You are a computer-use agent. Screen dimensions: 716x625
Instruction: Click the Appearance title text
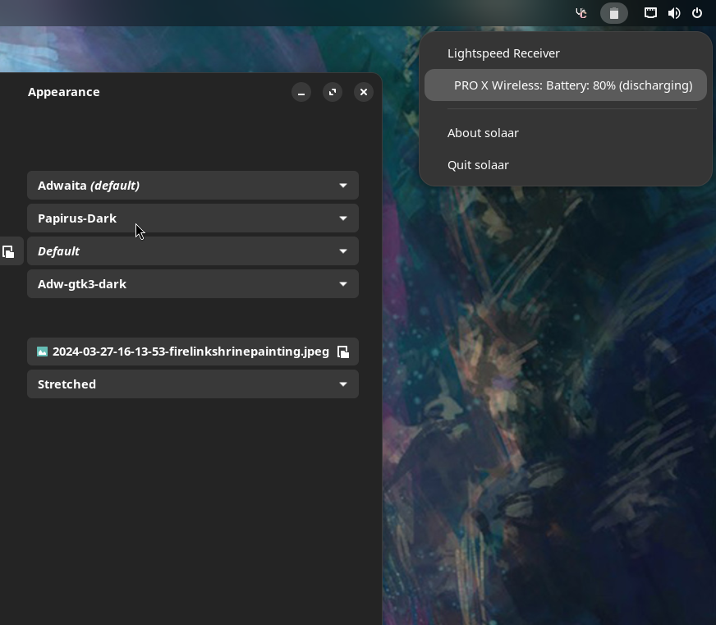(63, 92)
